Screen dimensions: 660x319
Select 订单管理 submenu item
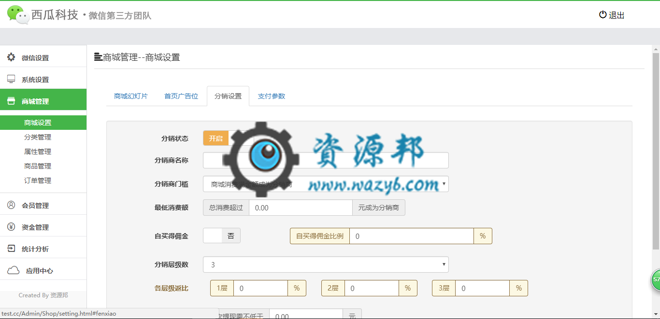pyautogui.click(x=38, y=180)
